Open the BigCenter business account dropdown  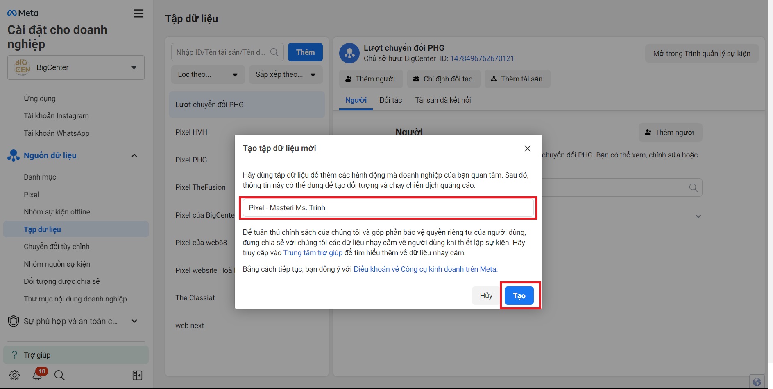coord(76,67)
